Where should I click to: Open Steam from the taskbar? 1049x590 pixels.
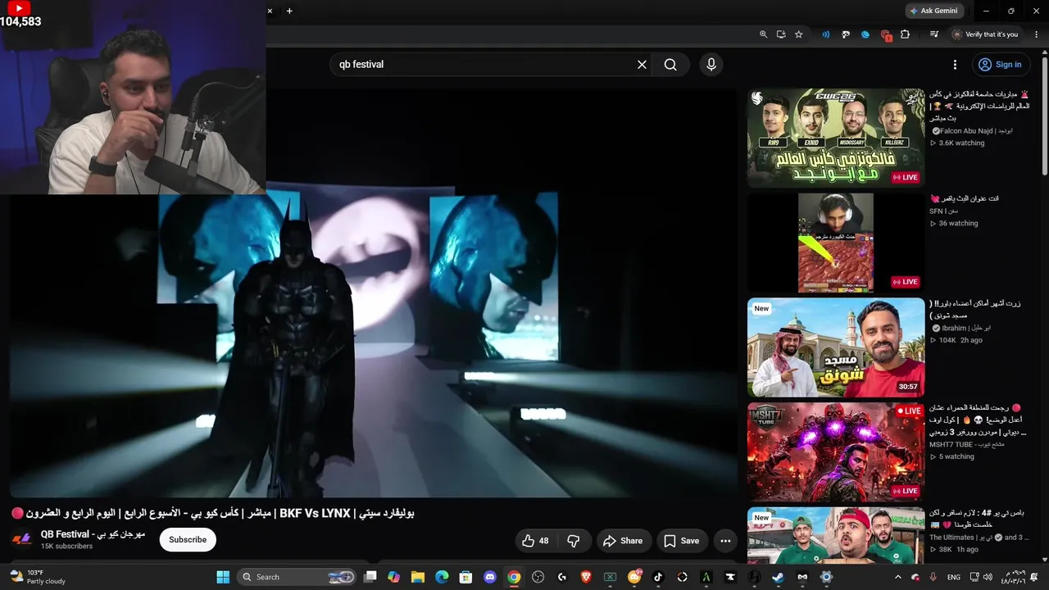pyautogui.click(x=778, y=577)
